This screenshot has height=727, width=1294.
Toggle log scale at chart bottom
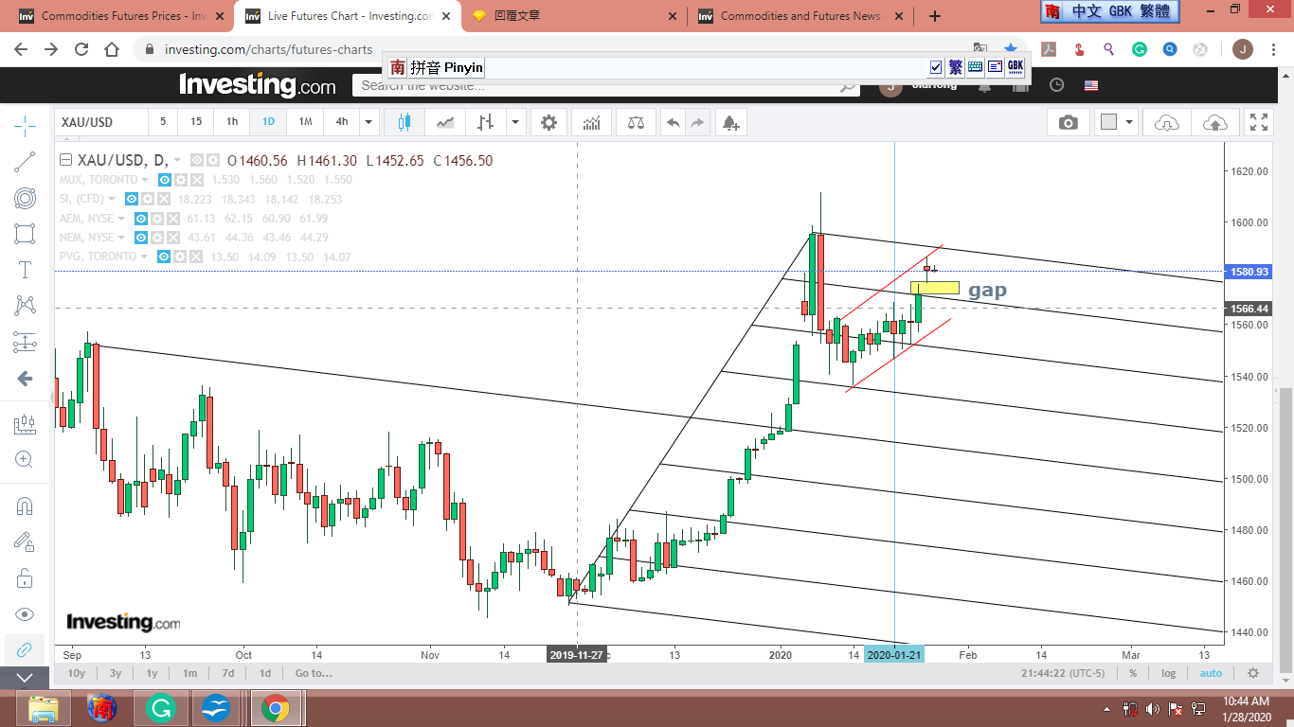click(1169, 673)
